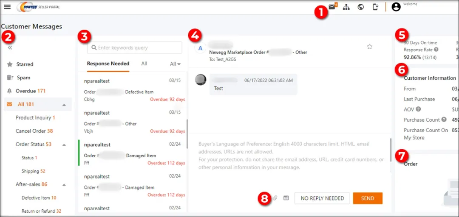Star the current conversation
The height and width of the screenshot is (217, 459).
(x=369, y=47)
